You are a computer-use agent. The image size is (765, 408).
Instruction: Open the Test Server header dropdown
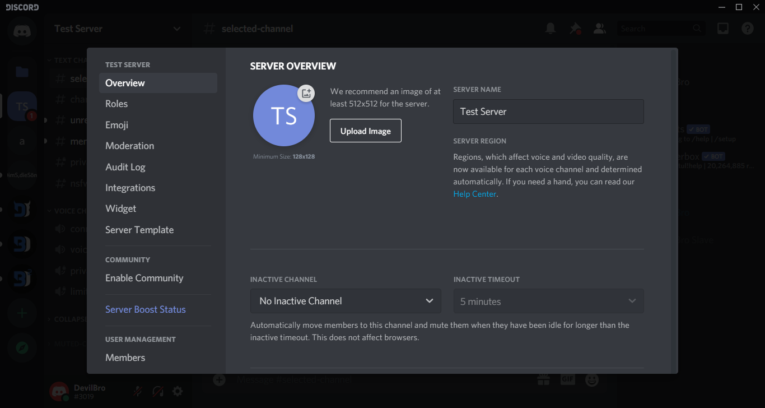[x=117, y=29]
